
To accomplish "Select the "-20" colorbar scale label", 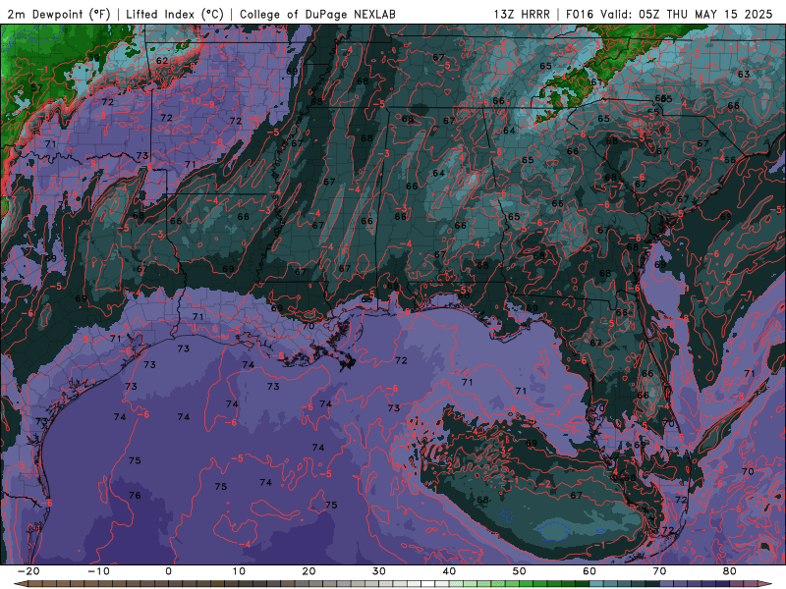I will tap(28, 571).
